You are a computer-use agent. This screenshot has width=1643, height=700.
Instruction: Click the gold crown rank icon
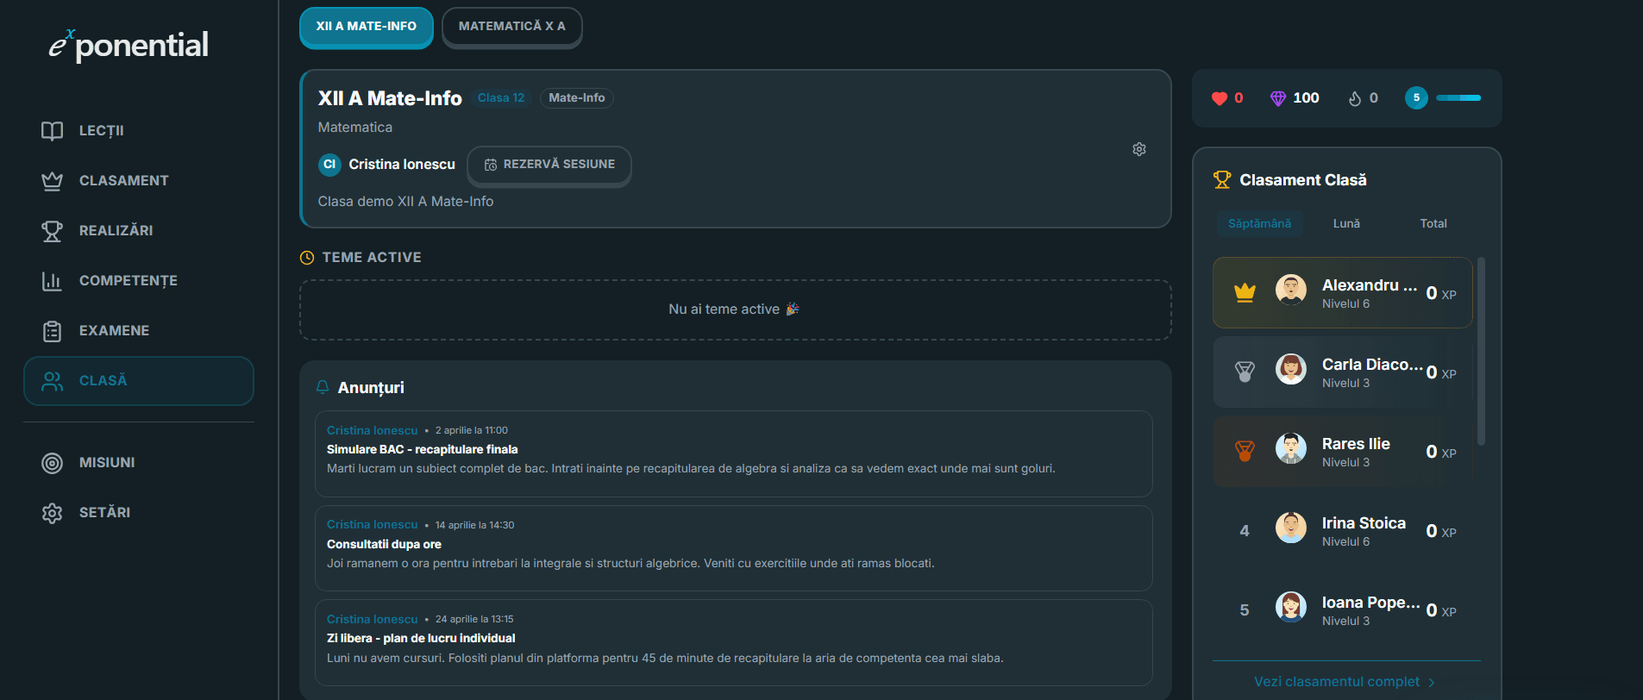point(1245,293)
